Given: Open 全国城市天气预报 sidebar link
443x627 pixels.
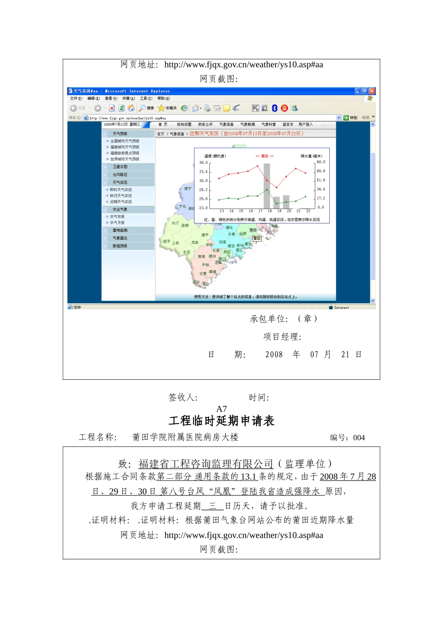Looking at the screenshot, I should pyautogui.click(x=125, y=141).
